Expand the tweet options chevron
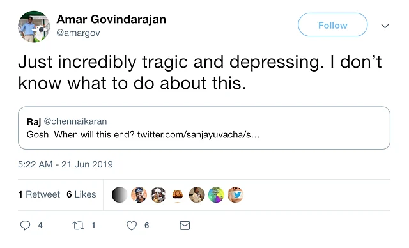The height and width of the screenshot is (248, 409). pos(385,26)
